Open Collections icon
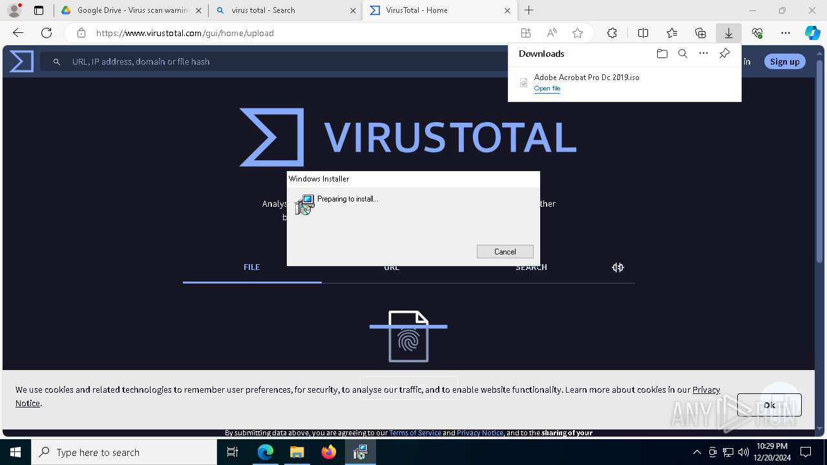The width and height of the screenshot is (827, 465). click(x=700, y=33)
